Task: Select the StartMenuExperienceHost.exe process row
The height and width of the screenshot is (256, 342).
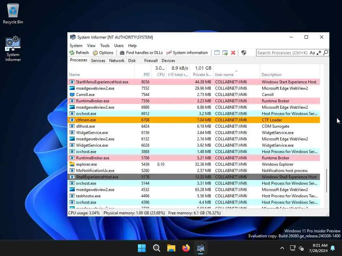Action: tap(194, 82)
